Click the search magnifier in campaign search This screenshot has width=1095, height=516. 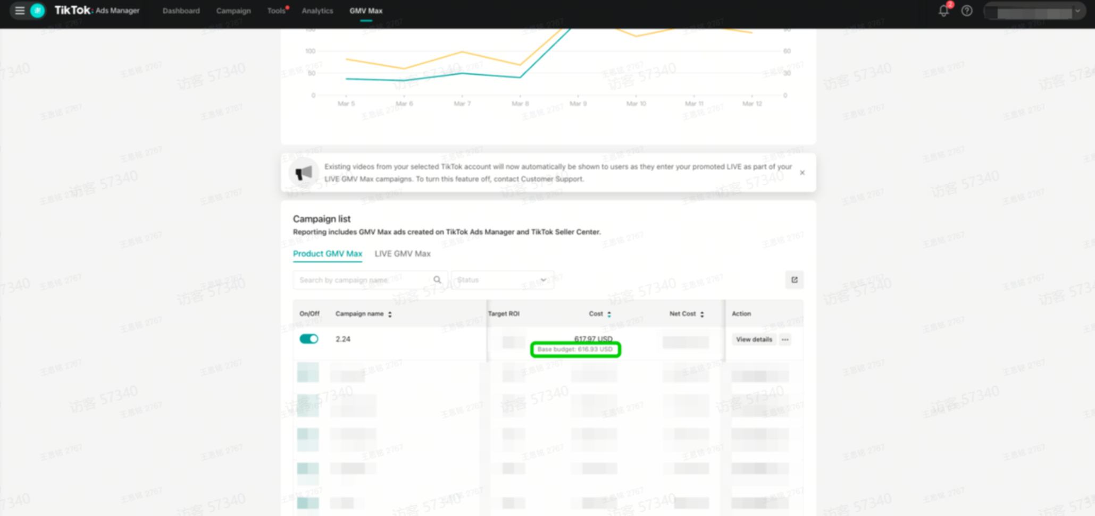tap(437, 280)
